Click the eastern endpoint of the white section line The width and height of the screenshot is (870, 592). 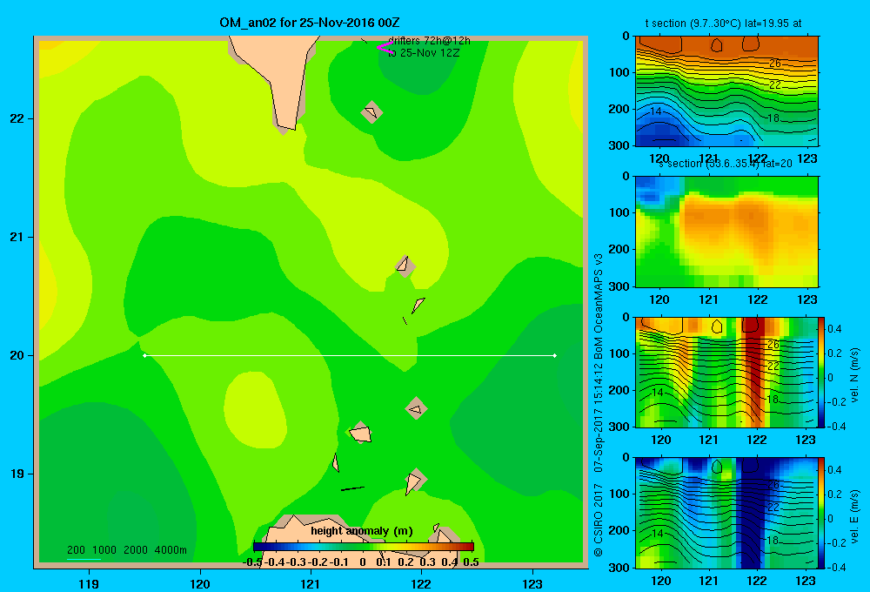tap(554, 355)
